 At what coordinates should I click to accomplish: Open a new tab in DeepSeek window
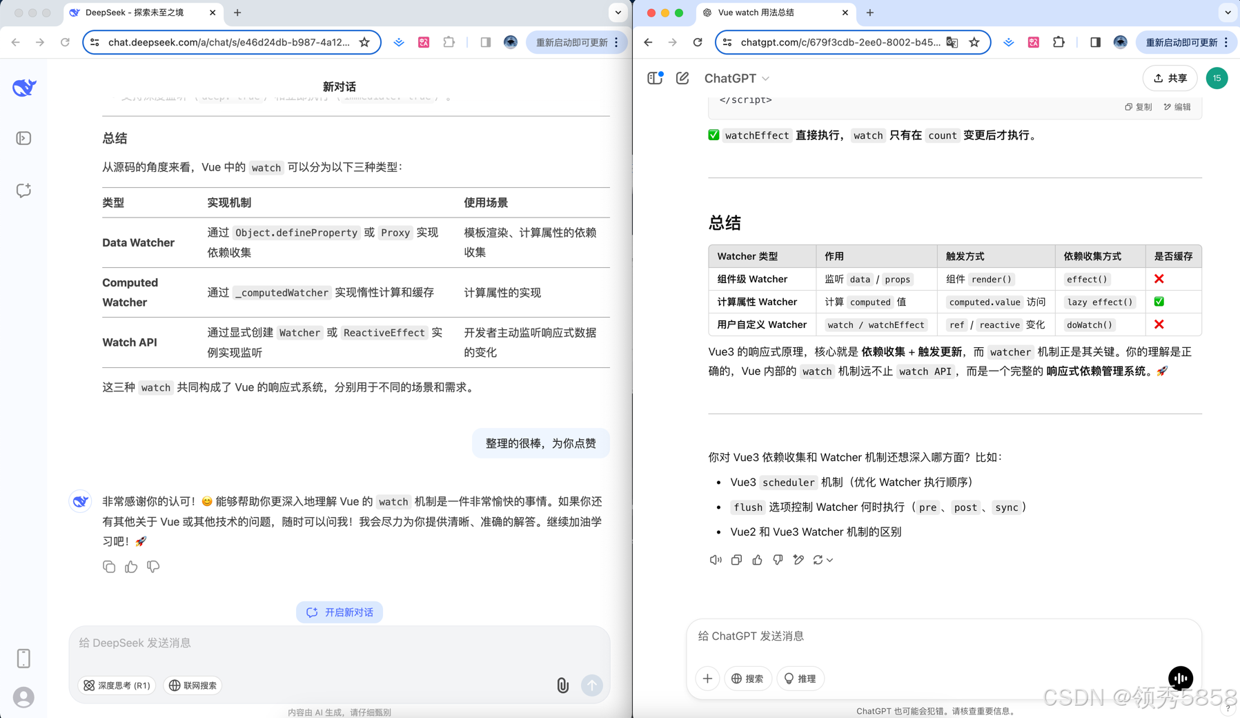[x=237, y=12]
